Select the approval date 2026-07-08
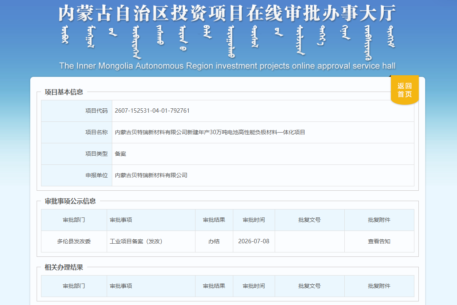 (254, 241)
